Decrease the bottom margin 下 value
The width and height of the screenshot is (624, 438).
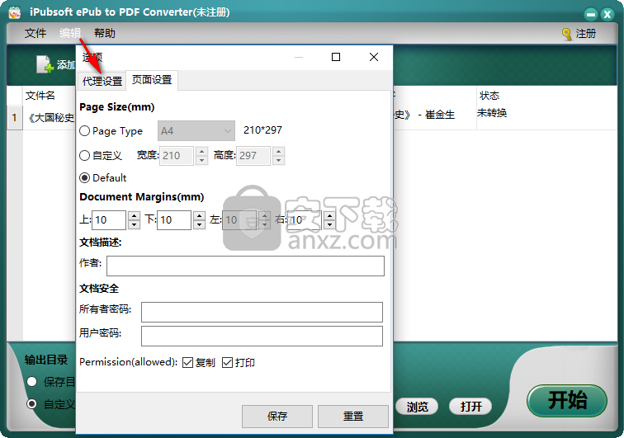(x=200, y=224)
